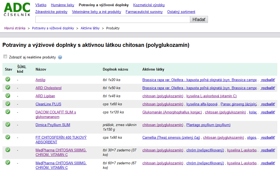The image size is (280, 174).
Task: Click the 'Stav' column header
Action: (x=9, y=69)
